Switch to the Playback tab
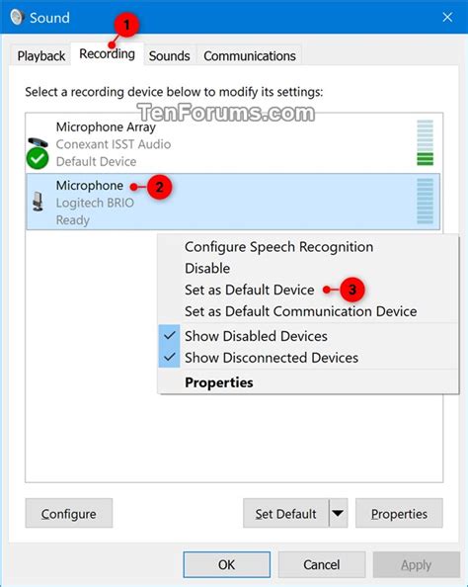The image size is (468, 587). 41,56
